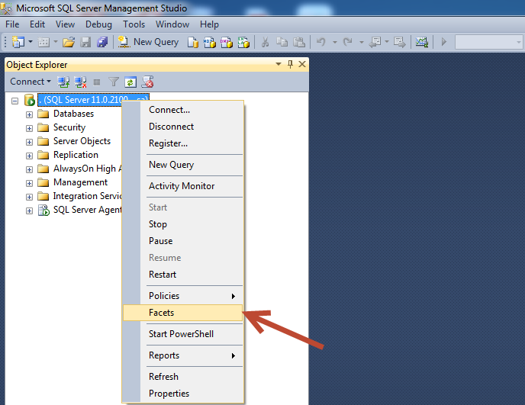The width and height of the screenshot is (525, 405).
Task: Click the Start Debugging play icon
Action: click(444, 42)
